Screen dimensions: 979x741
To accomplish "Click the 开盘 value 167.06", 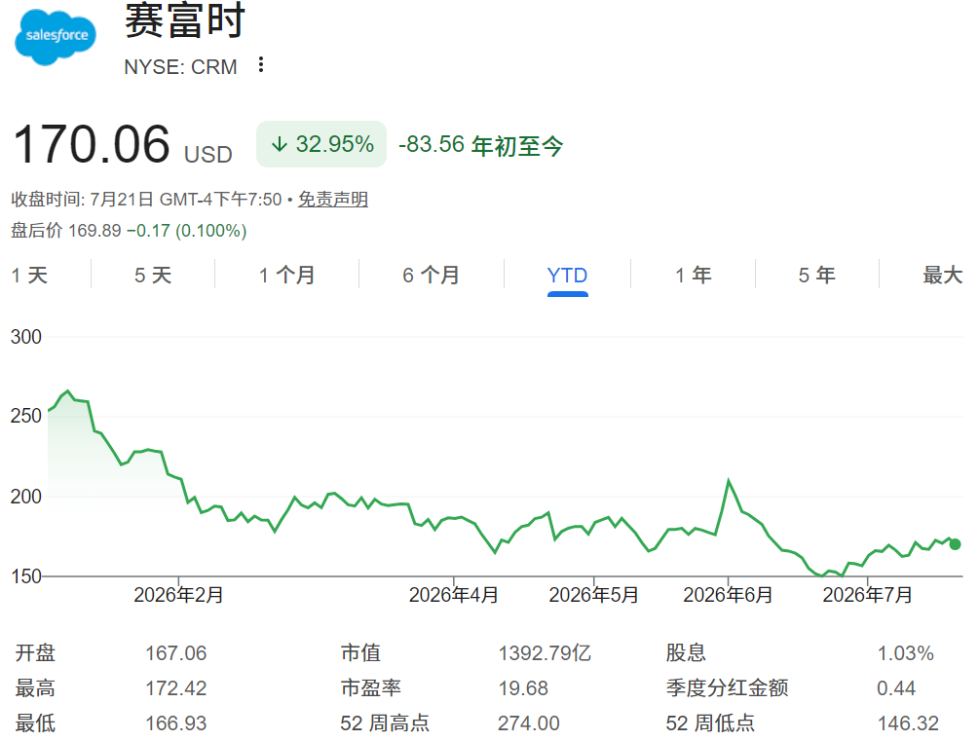I will 175,653.
